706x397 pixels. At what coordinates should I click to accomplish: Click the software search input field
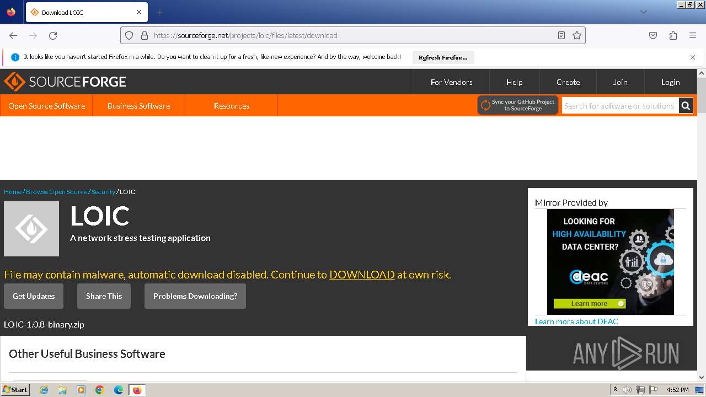[x=620, y=106]
